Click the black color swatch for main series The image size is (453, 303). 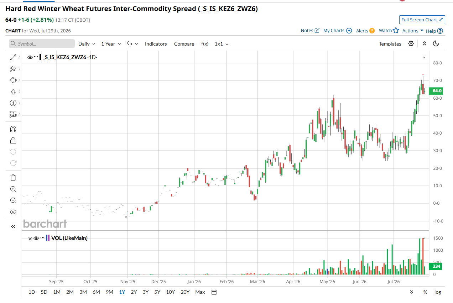(x=40, y=57)
